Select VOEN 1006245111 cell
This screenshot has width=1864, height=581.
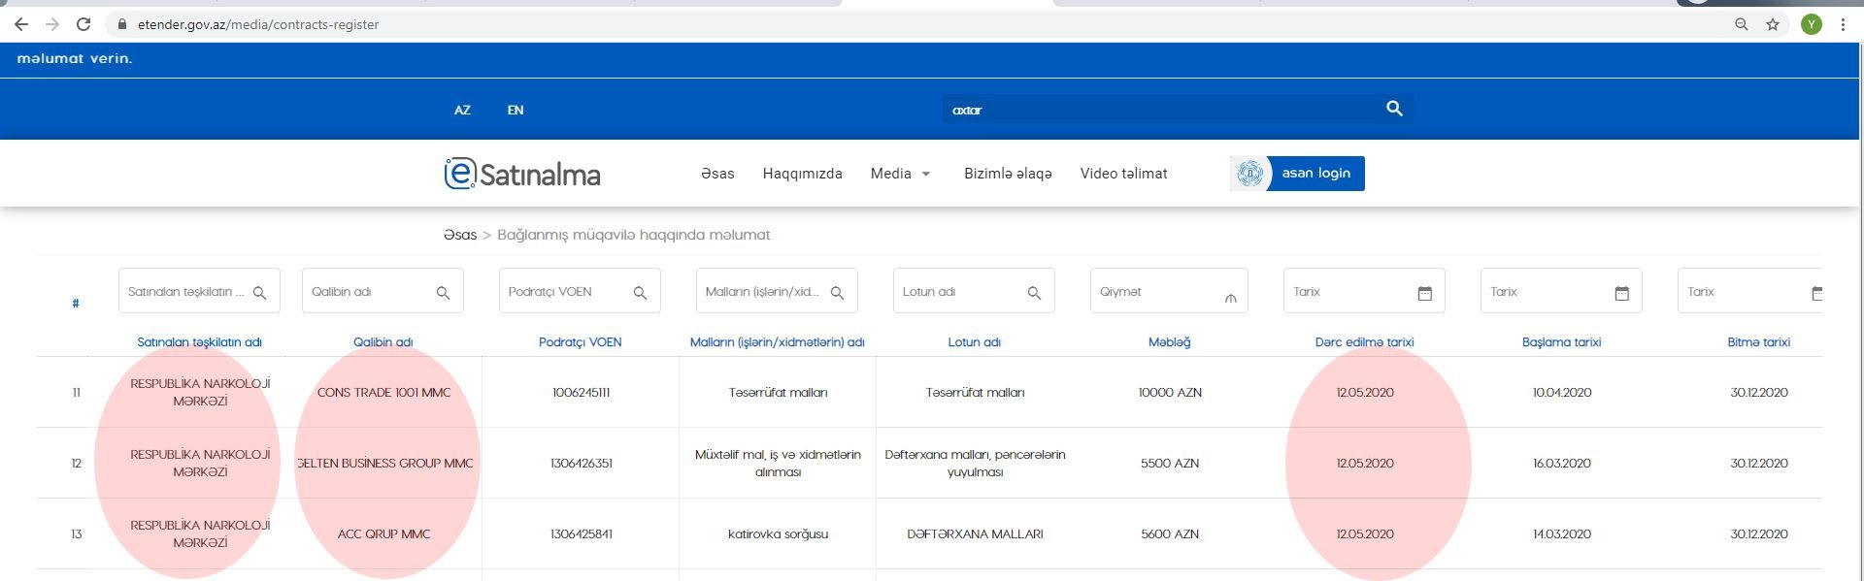tap(581, 393)
